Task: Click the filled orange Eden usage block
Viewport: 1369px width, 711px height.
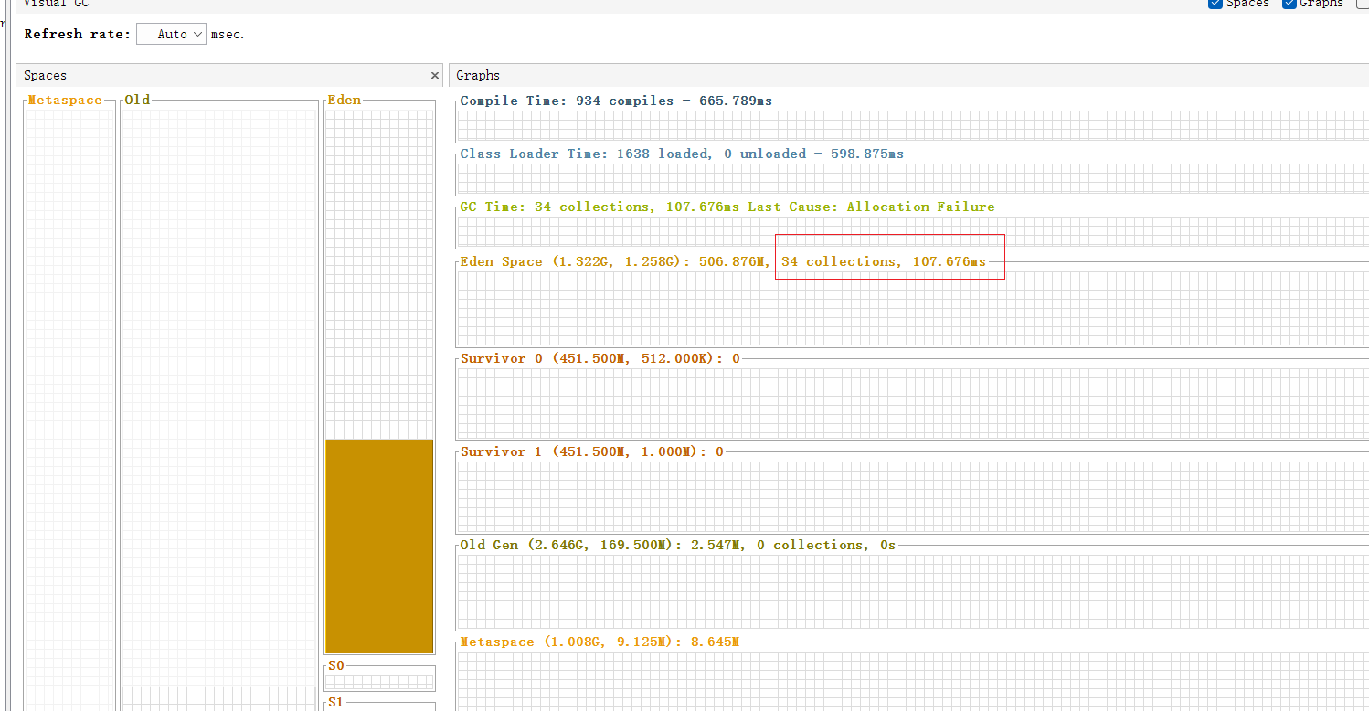Action: [x=379, y=546]
